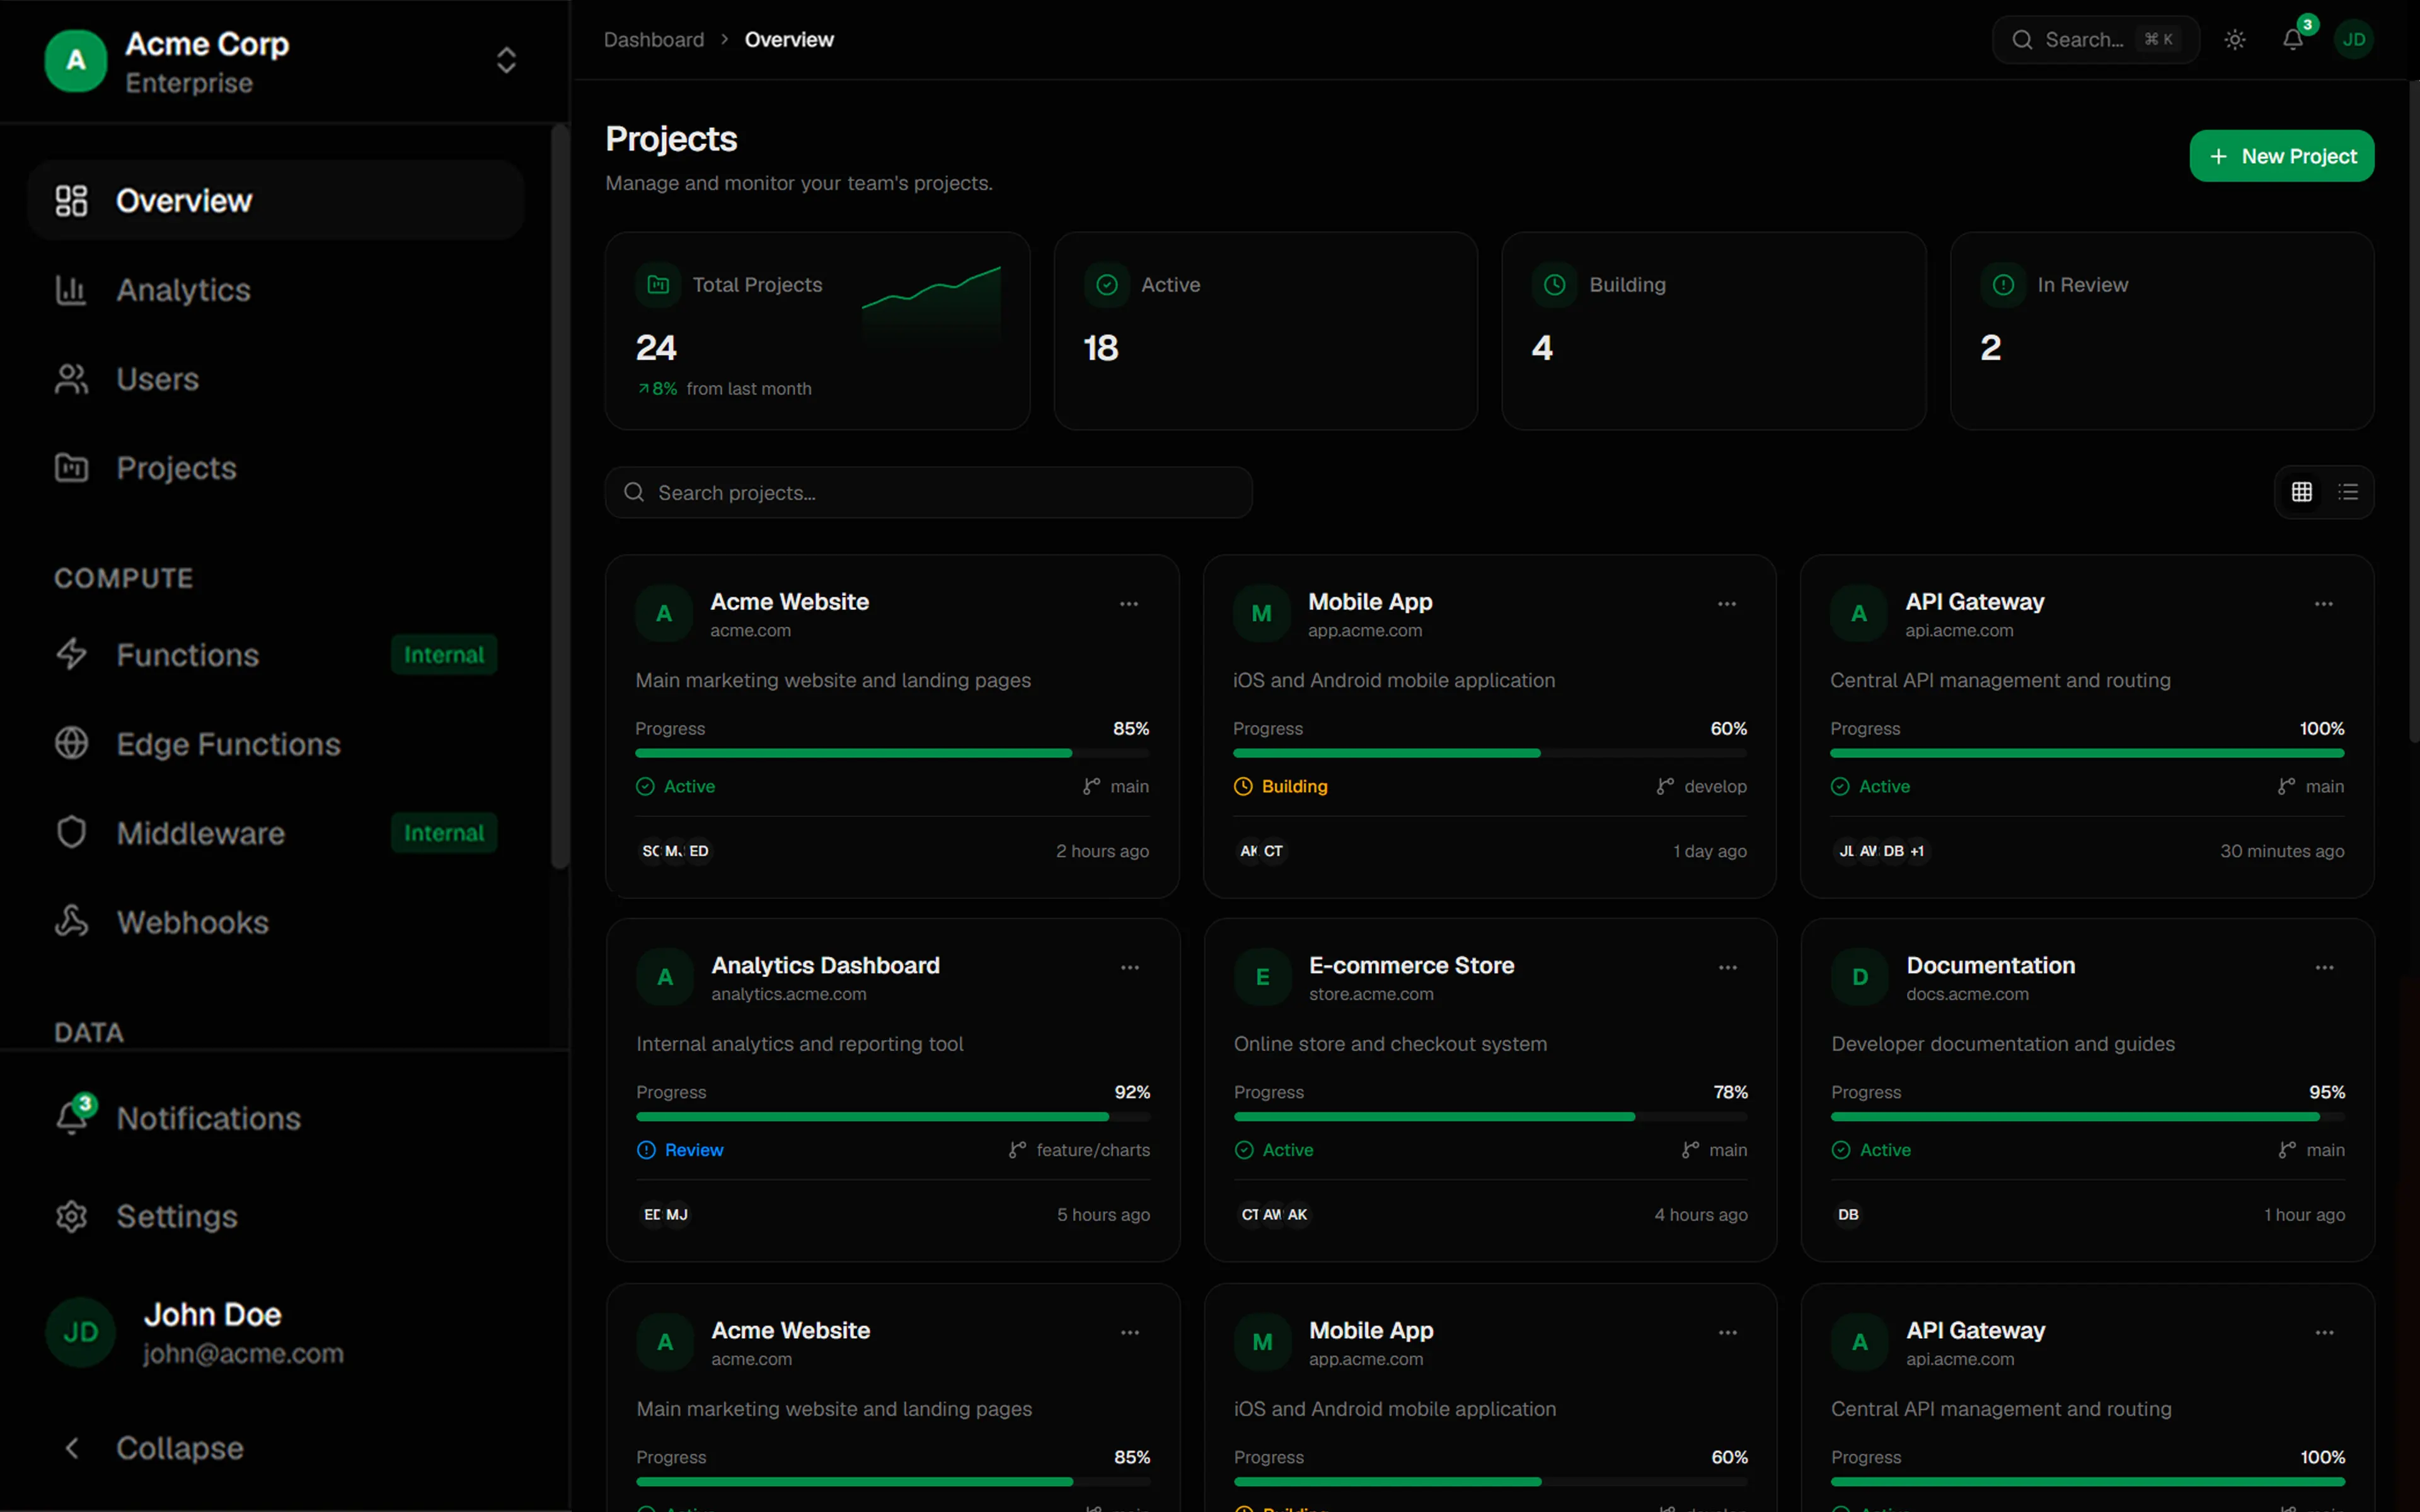Click the "30 minutes ago" timestamp

(x=2282, y=851)
